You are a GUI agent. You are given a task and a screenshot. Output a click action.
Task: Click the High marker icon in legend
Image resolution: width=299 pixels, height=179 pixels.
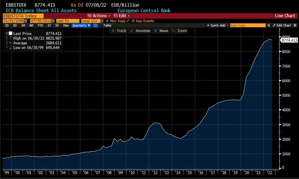pos(11,38)
